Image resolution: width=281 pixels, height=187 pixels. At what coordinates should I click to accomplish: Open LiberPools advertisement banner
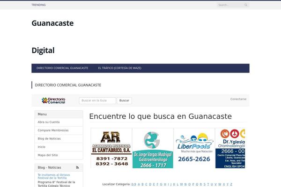194,148
